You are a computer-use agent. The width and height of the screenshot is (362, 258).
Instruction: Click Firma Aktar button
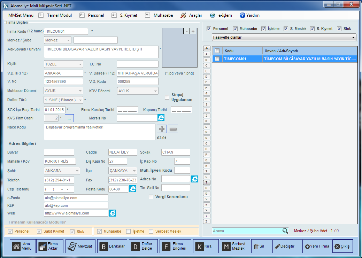pyautogui.click(x=50, y=246)
